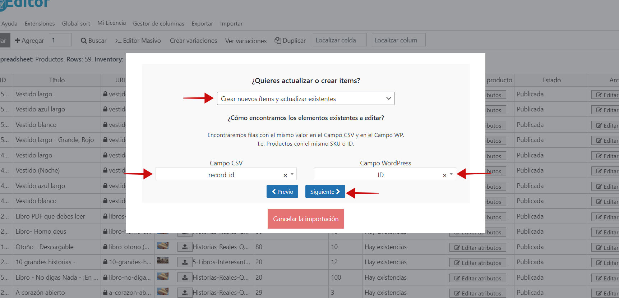This screenshot has height=298, width=619.
Task: Click the Localizar celda input field
Action: [x=339, y=40]
